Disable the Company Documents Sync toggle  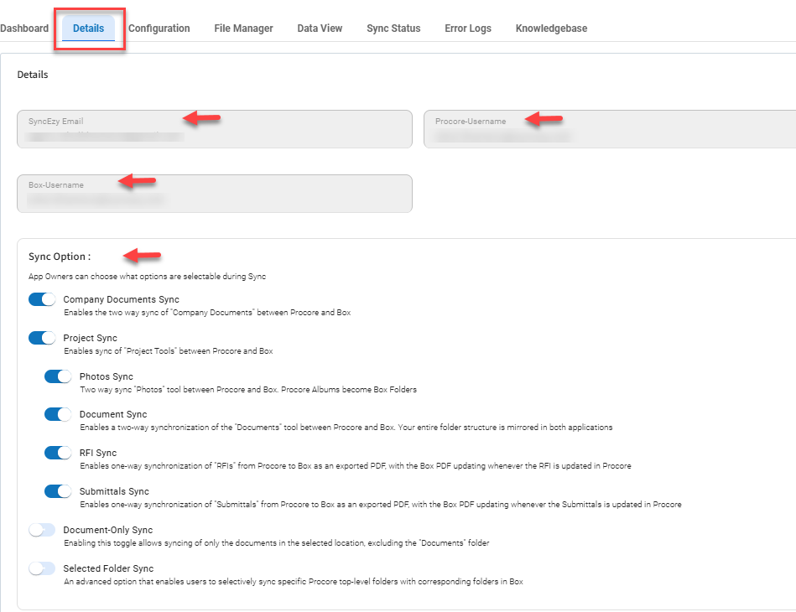(42, 299)
